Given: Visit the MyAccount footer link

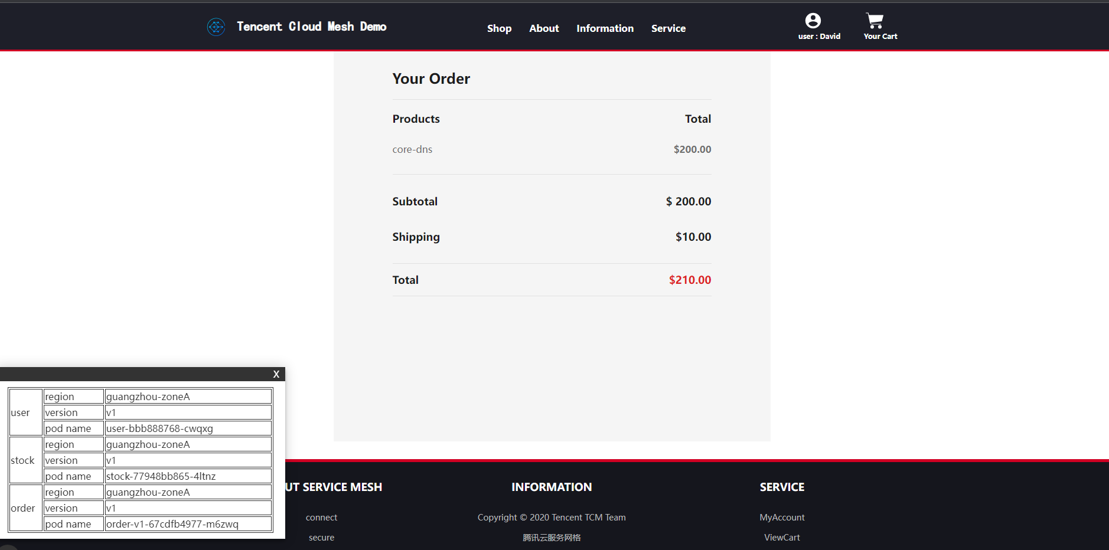Looking at the screenshot, I should click(x=782, y=518).
